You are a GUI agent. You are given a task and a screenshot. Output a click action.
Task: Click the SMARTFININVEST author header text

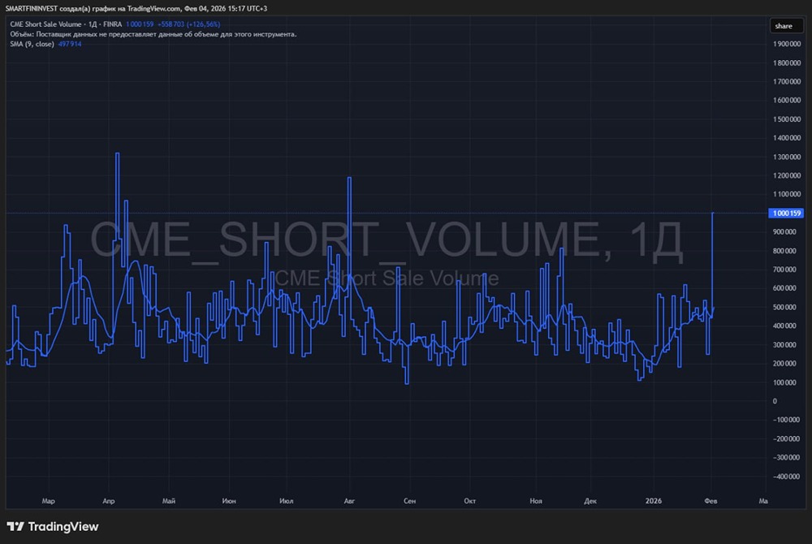pyautogui.click(x=36, y=8)
